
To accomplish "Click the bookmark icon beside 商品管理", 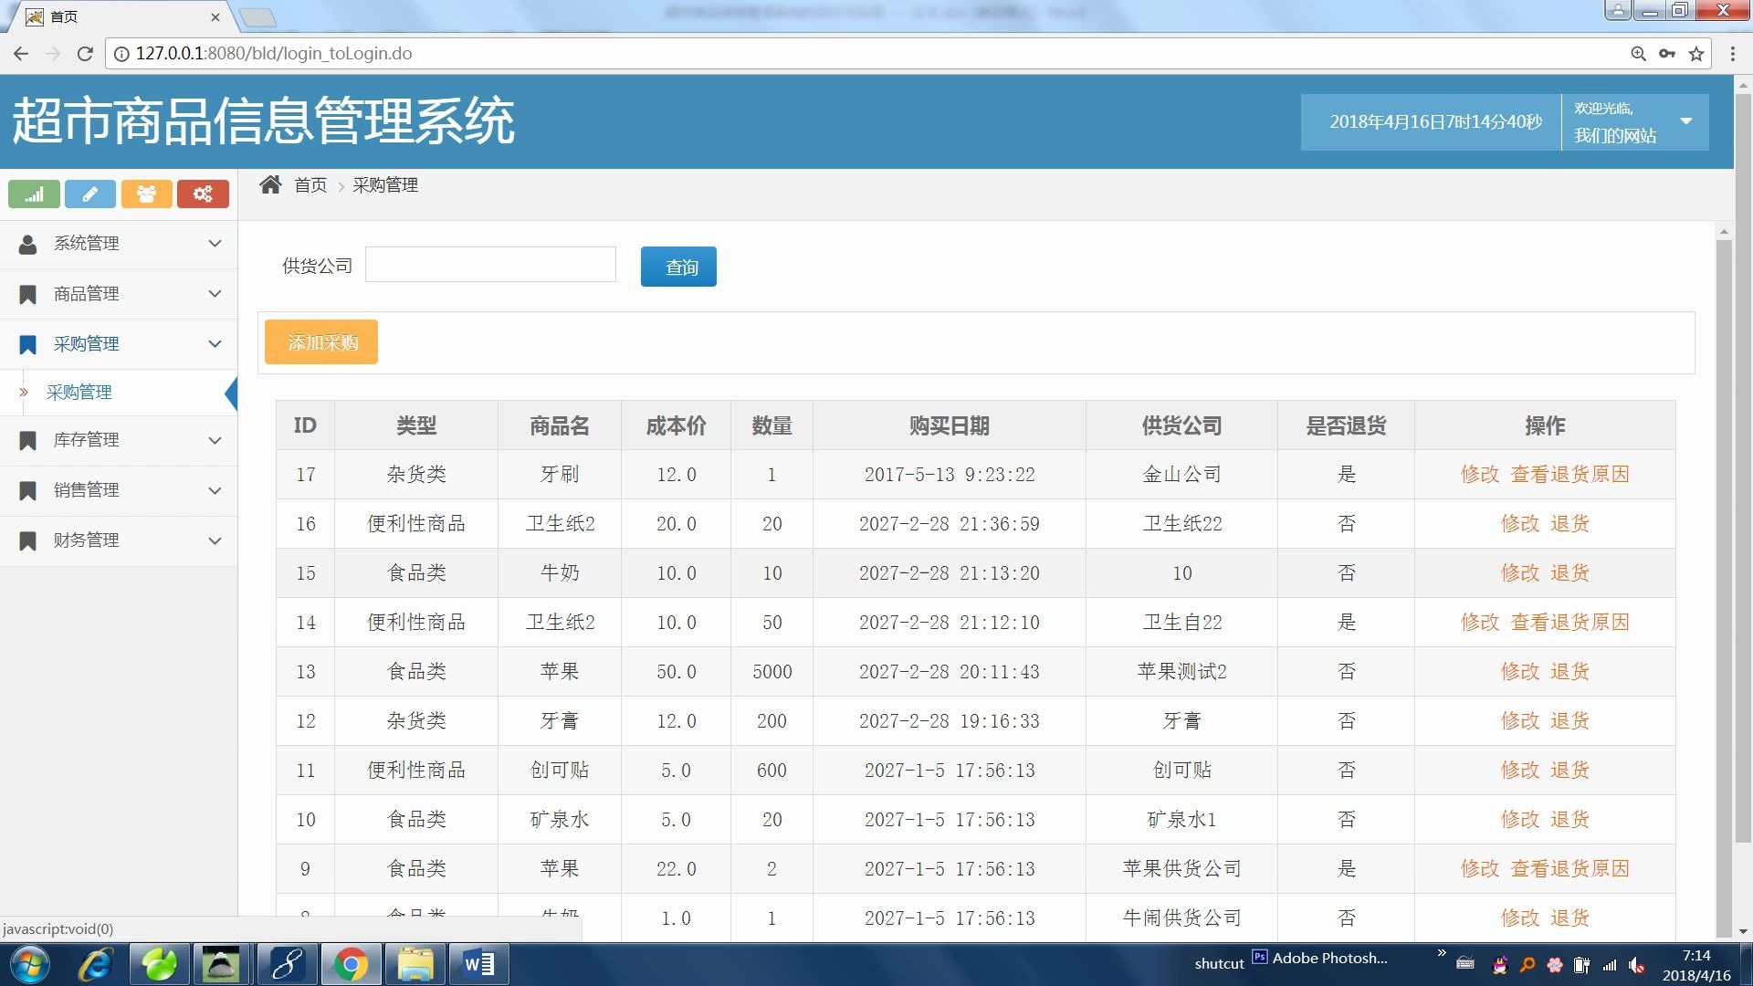I will click(x=27, y=294).
